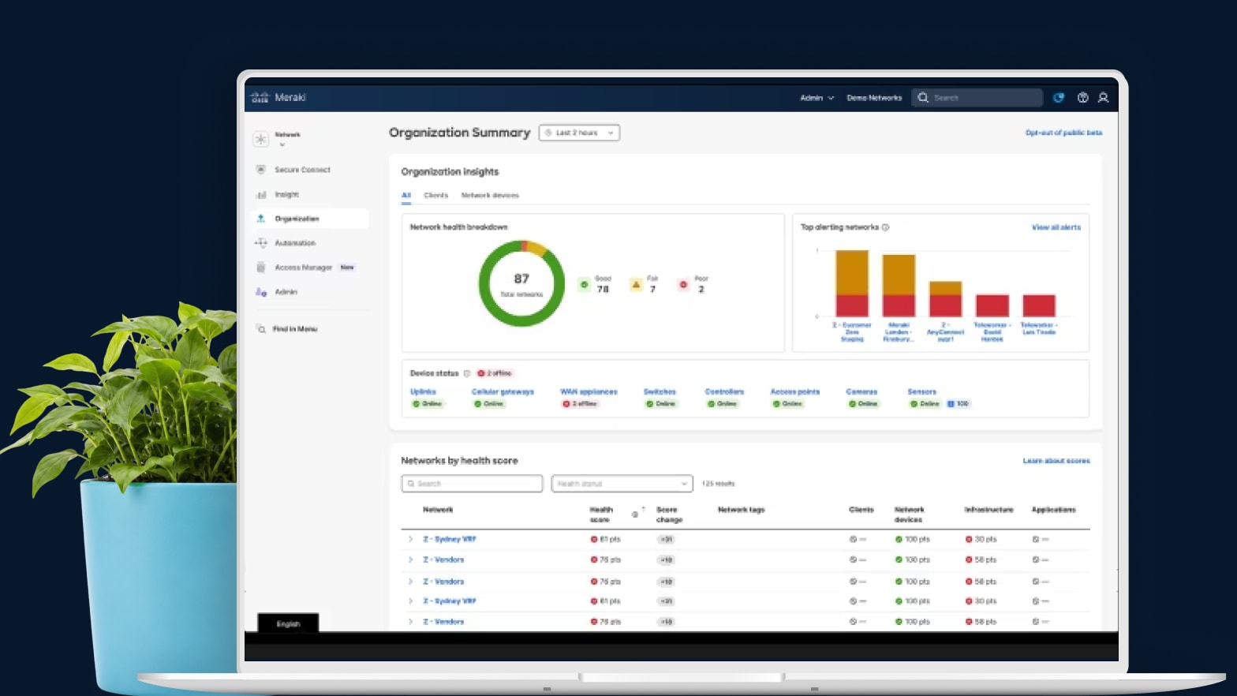Click 2 offline badge under WAN appliances
Image resolution: width=1237 pixels, height=696 pixels.
(x=580, y=404)
